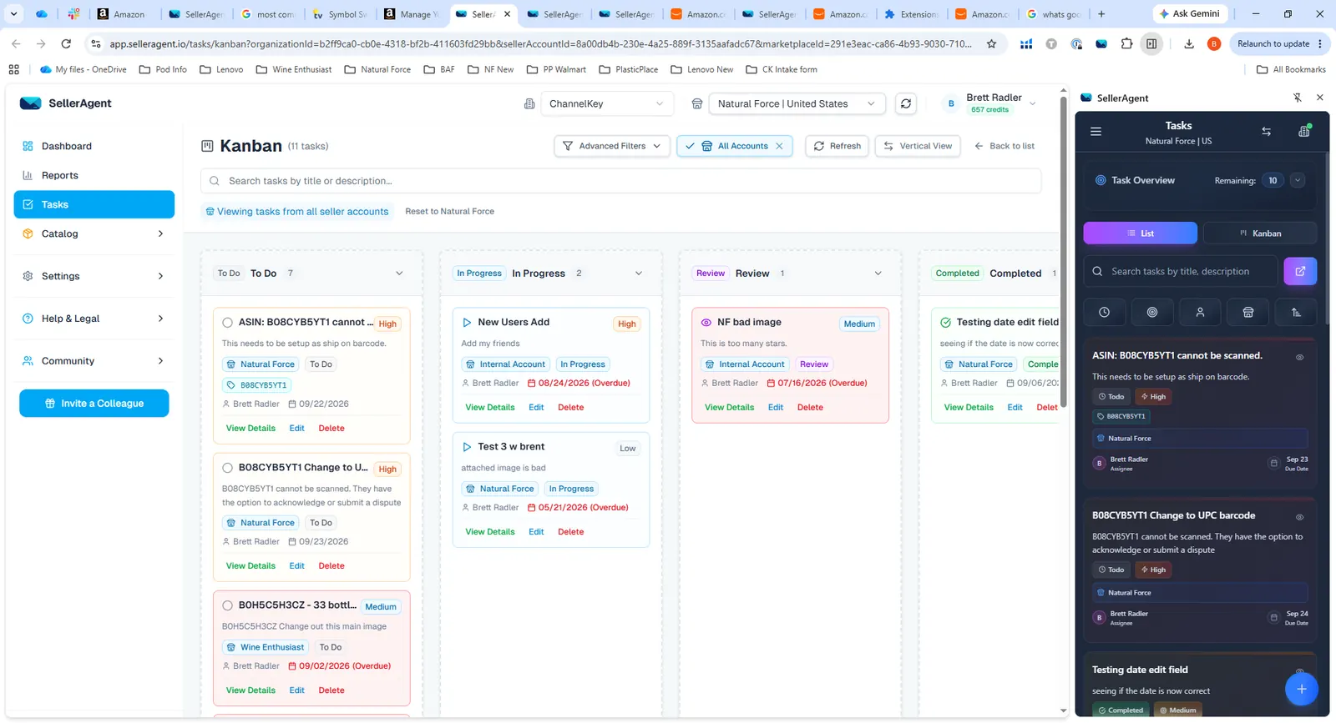The height and width of the screenshot is (723, 1336).
Task: Click the person assignee filter icon
Action: 1200,312
